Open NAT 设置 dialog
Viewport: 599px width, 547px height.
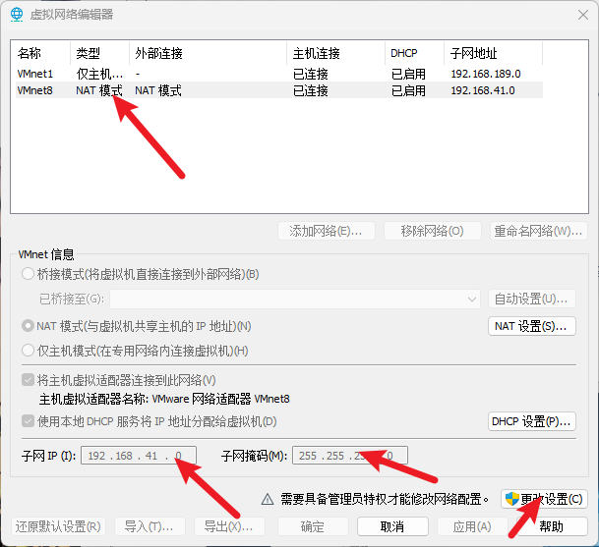[x=532, y=326]
